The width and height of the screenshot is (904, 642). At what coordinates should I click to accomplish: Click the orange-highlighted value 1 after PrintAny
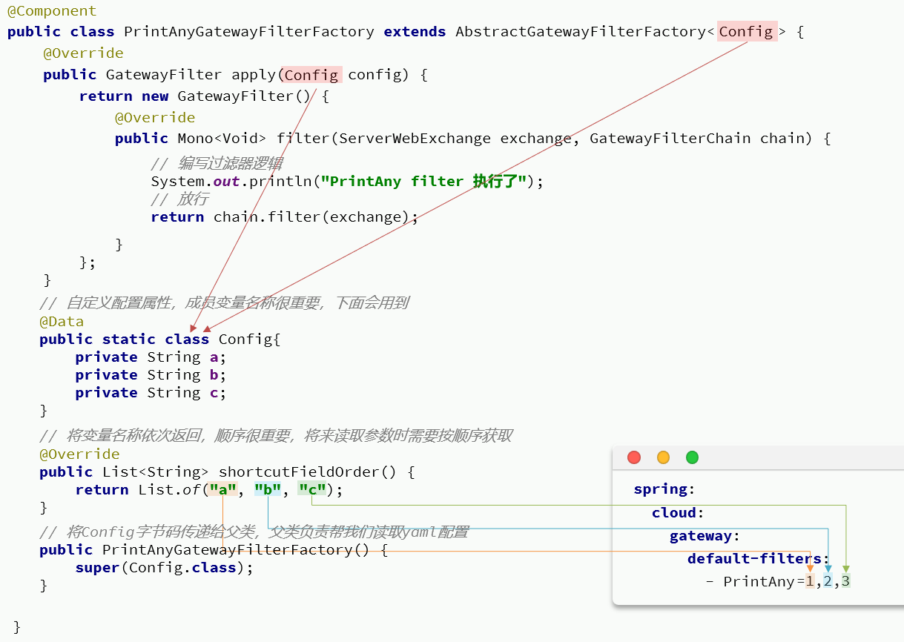click(810, 581)
